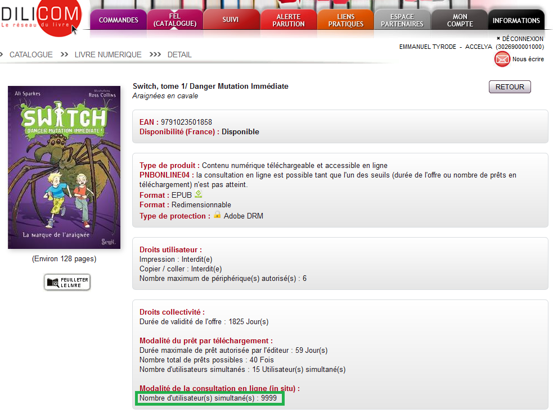Image resolution: width=553 pixels, height=418 pixels.
Task: Go to the Mon Compte tab
Action: [460, 20]
